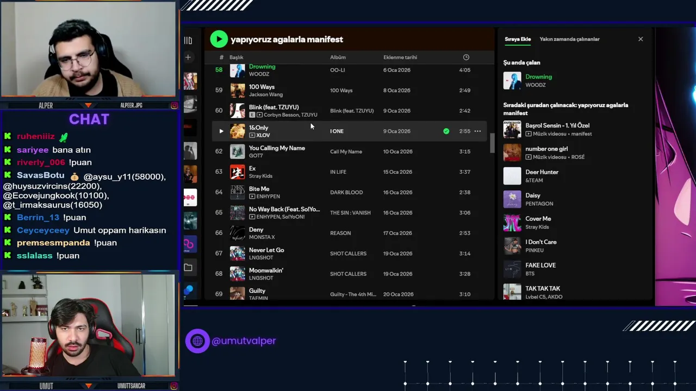Click the Corbyn Besson, TZUYU artist text
Image resolution: width=696 pixels, height=391 pixels.
290,115
